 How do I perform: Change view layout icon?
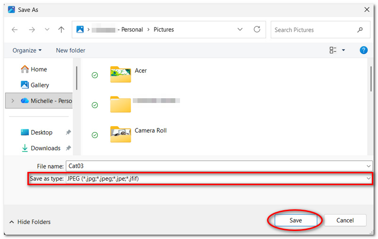(333, 50)
